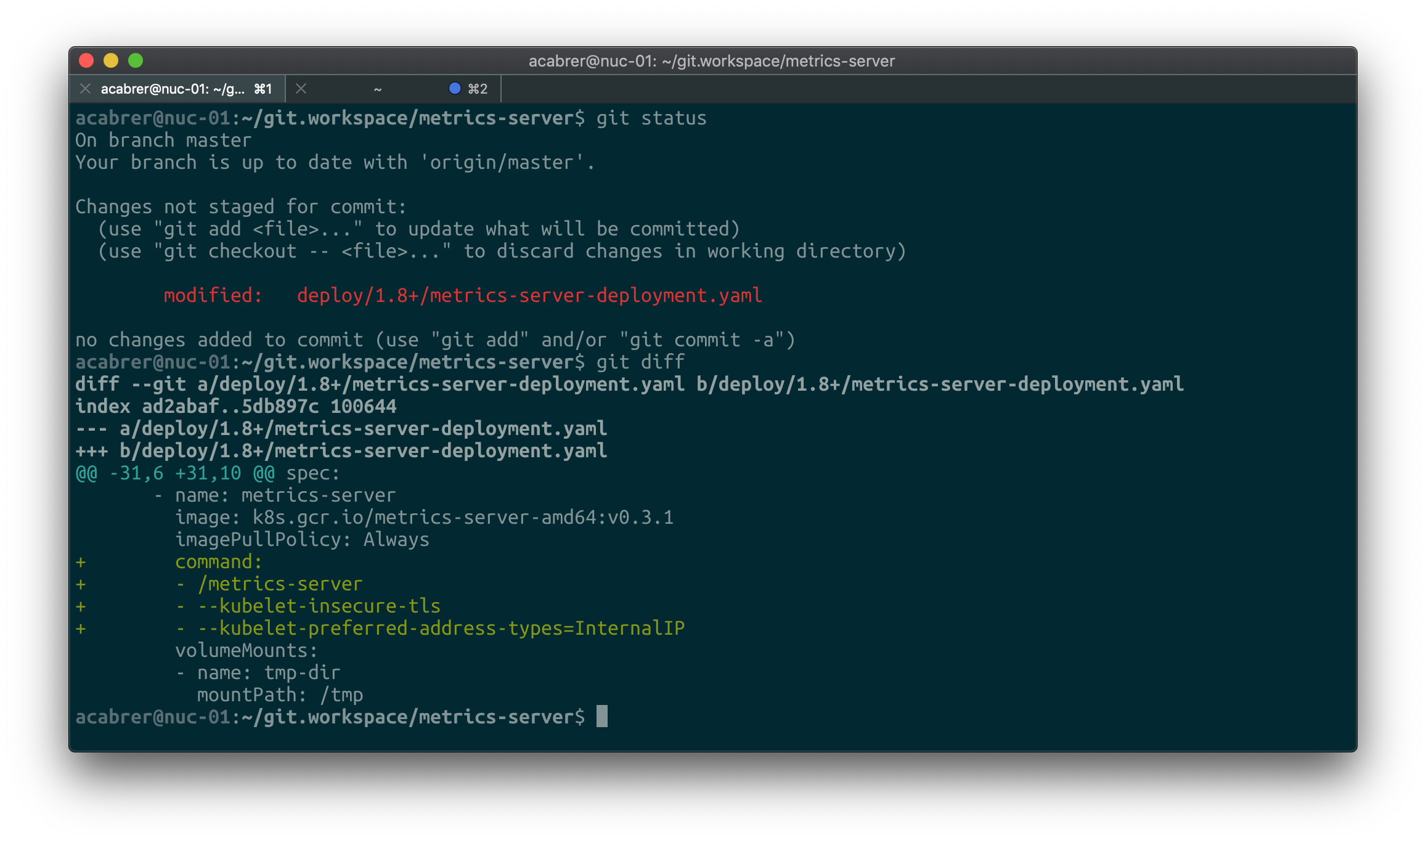Click the 'git add <file>...' hint line
Screen dimensions: 1426x843
[x=418, y=229]
